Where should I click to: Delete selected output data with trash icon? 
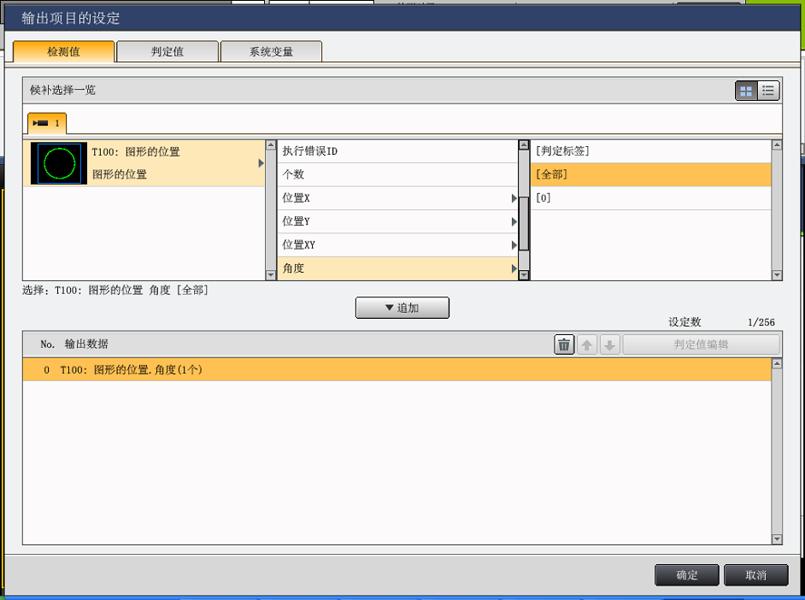pyautogui.click(x=564, y=344)
